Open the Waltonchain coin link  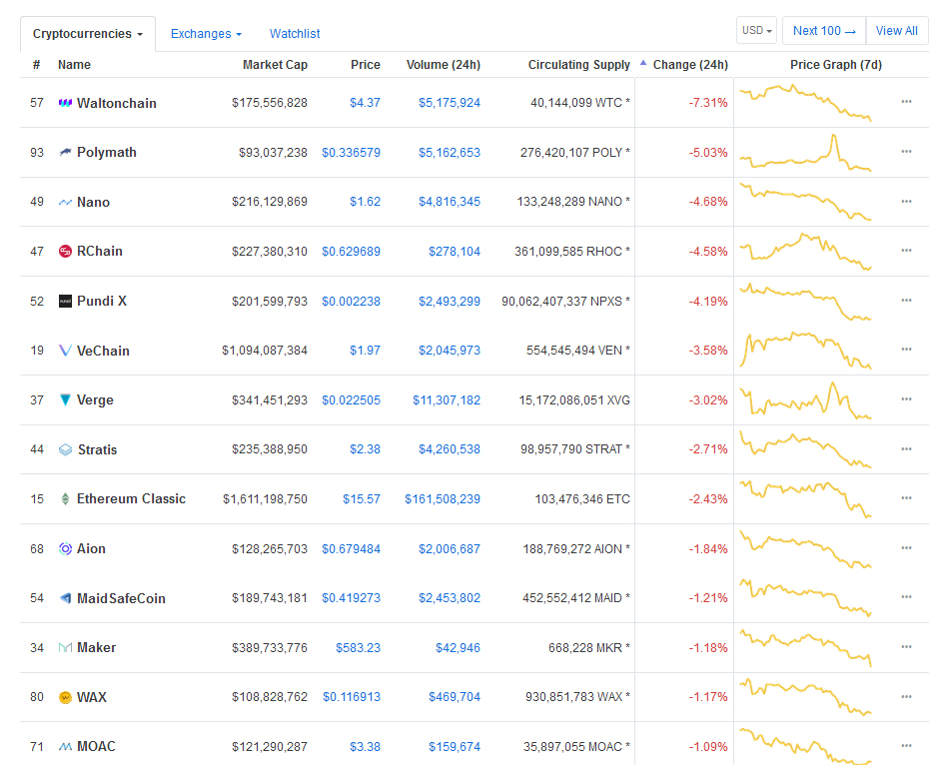point(116,103)
